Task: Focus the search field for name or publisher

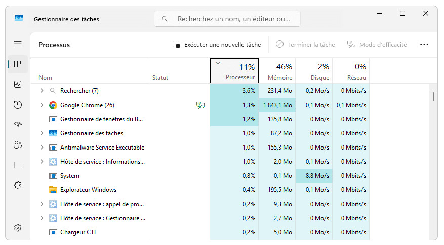Action: pyautogui.click(x=227, y=19)
